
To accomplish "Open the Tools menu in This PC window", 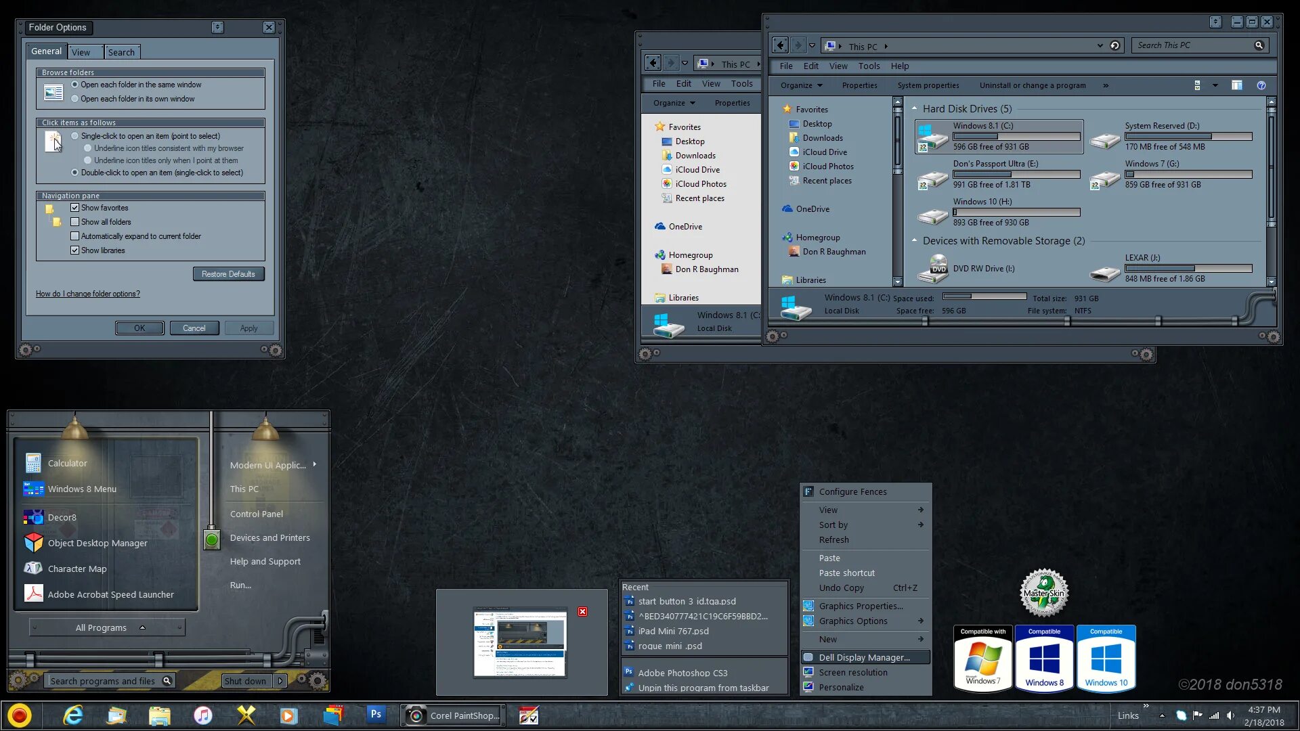I will click(x=869, y=66).
